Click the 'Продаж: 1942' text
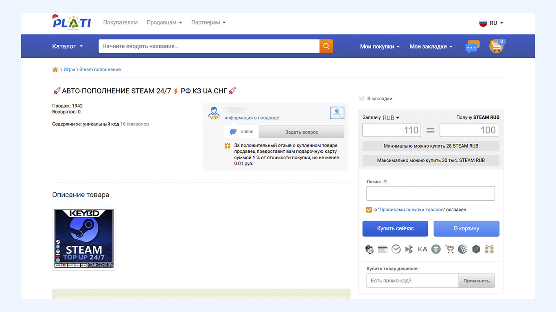Viewport: 556px width, 312px height. (68, 106)
